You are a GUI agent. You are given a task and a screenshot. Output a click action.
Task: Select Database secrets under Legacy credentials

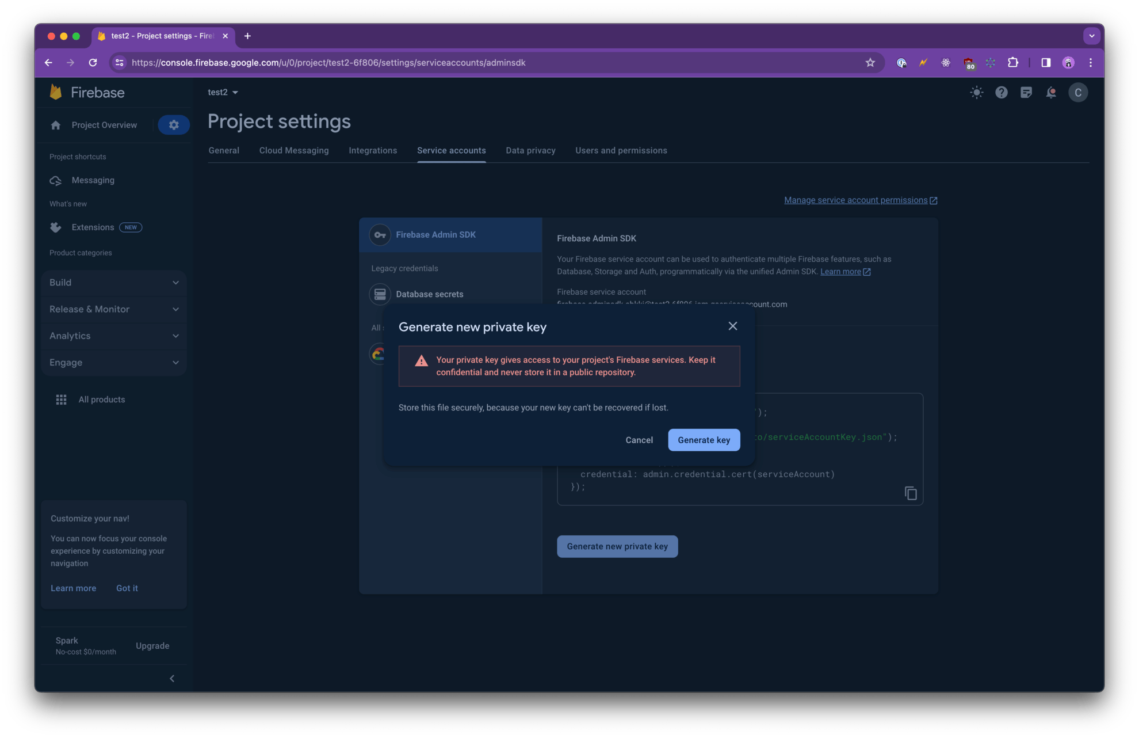[x=429, y=294]
